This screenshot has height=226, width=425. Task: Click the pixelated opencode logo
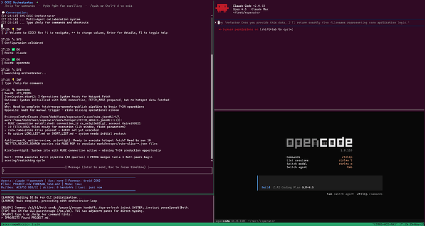tap(319, 142)
